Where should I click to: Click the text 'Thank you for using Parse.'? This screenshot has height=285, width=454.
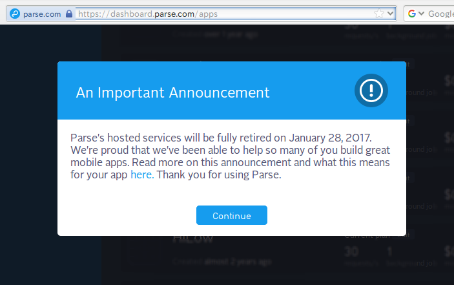click(219, 174)
